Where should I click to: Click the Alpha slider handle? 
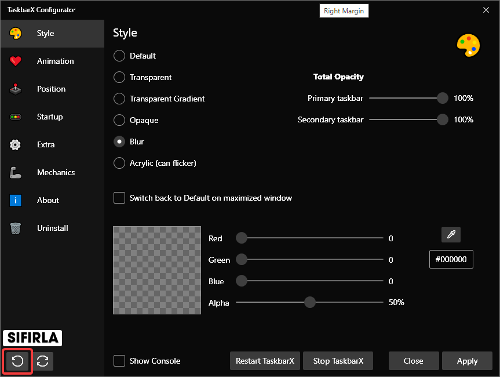[x=310, y=302]
